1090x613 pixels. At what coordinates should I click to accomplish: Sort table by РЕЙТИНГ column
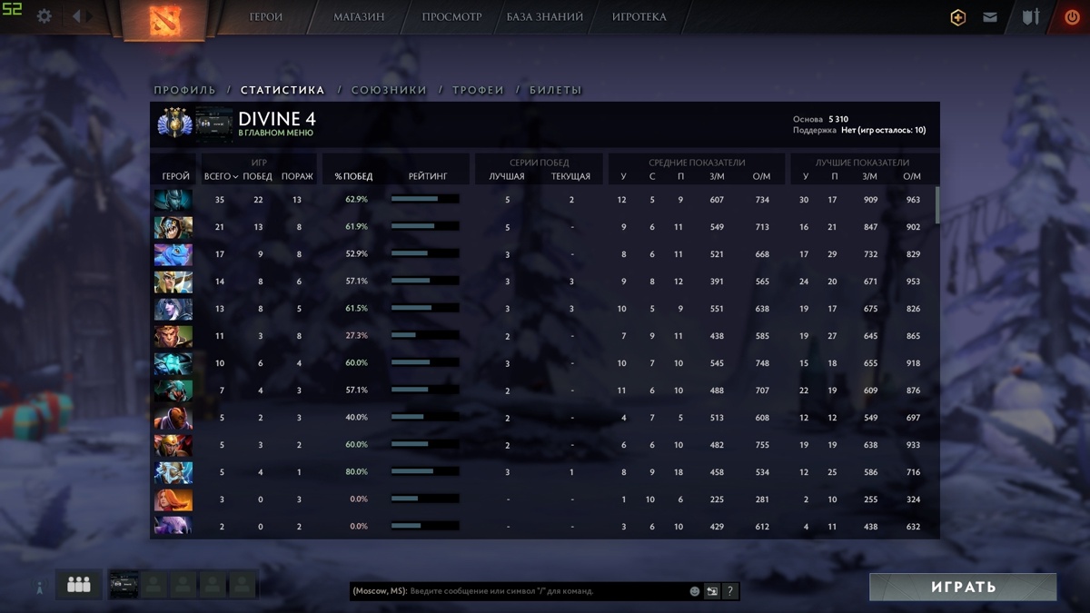(427, 176)
